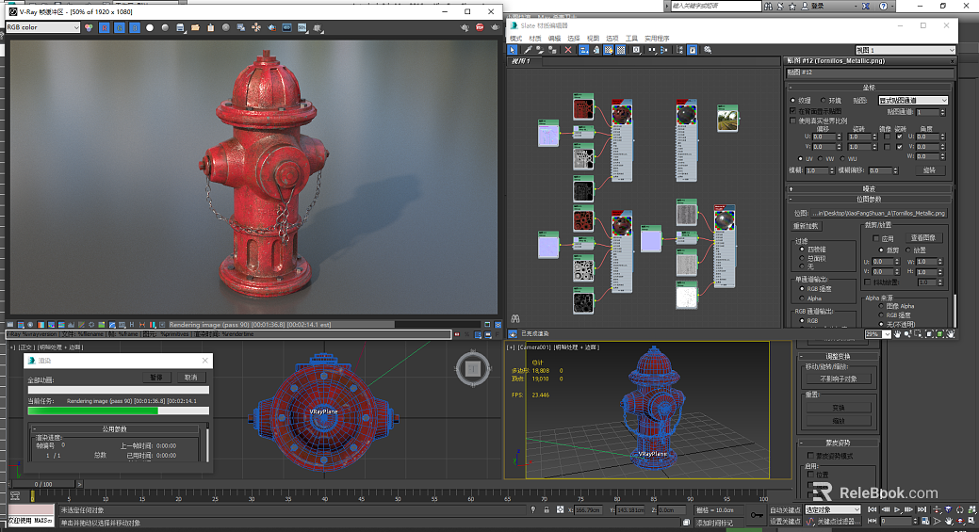Select Alpha mono channel output radio
This screenshot has height=532, width=979.
click(802, 298)
